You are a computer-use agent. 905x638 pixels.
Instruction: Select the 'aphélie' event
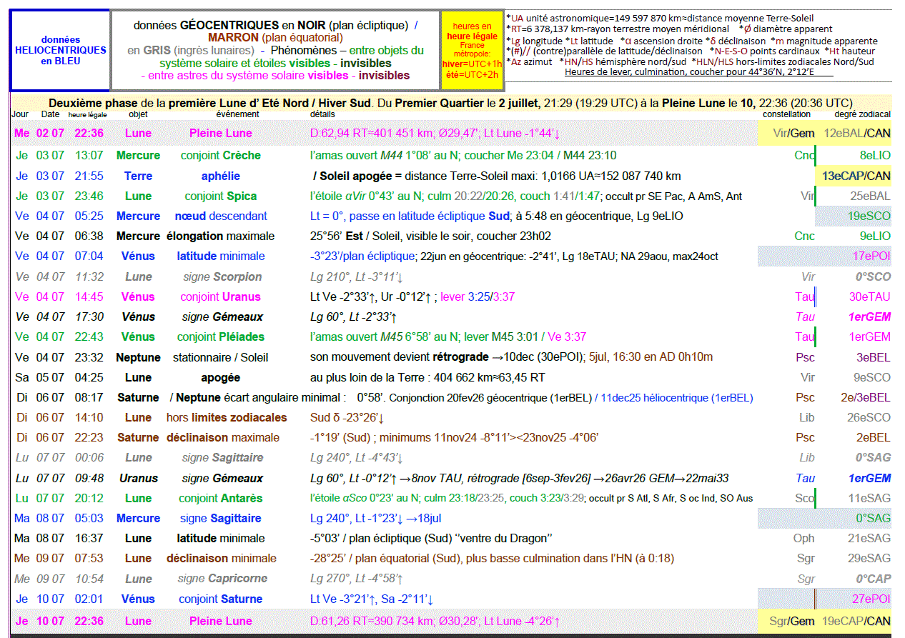click(x=220, y=176)
